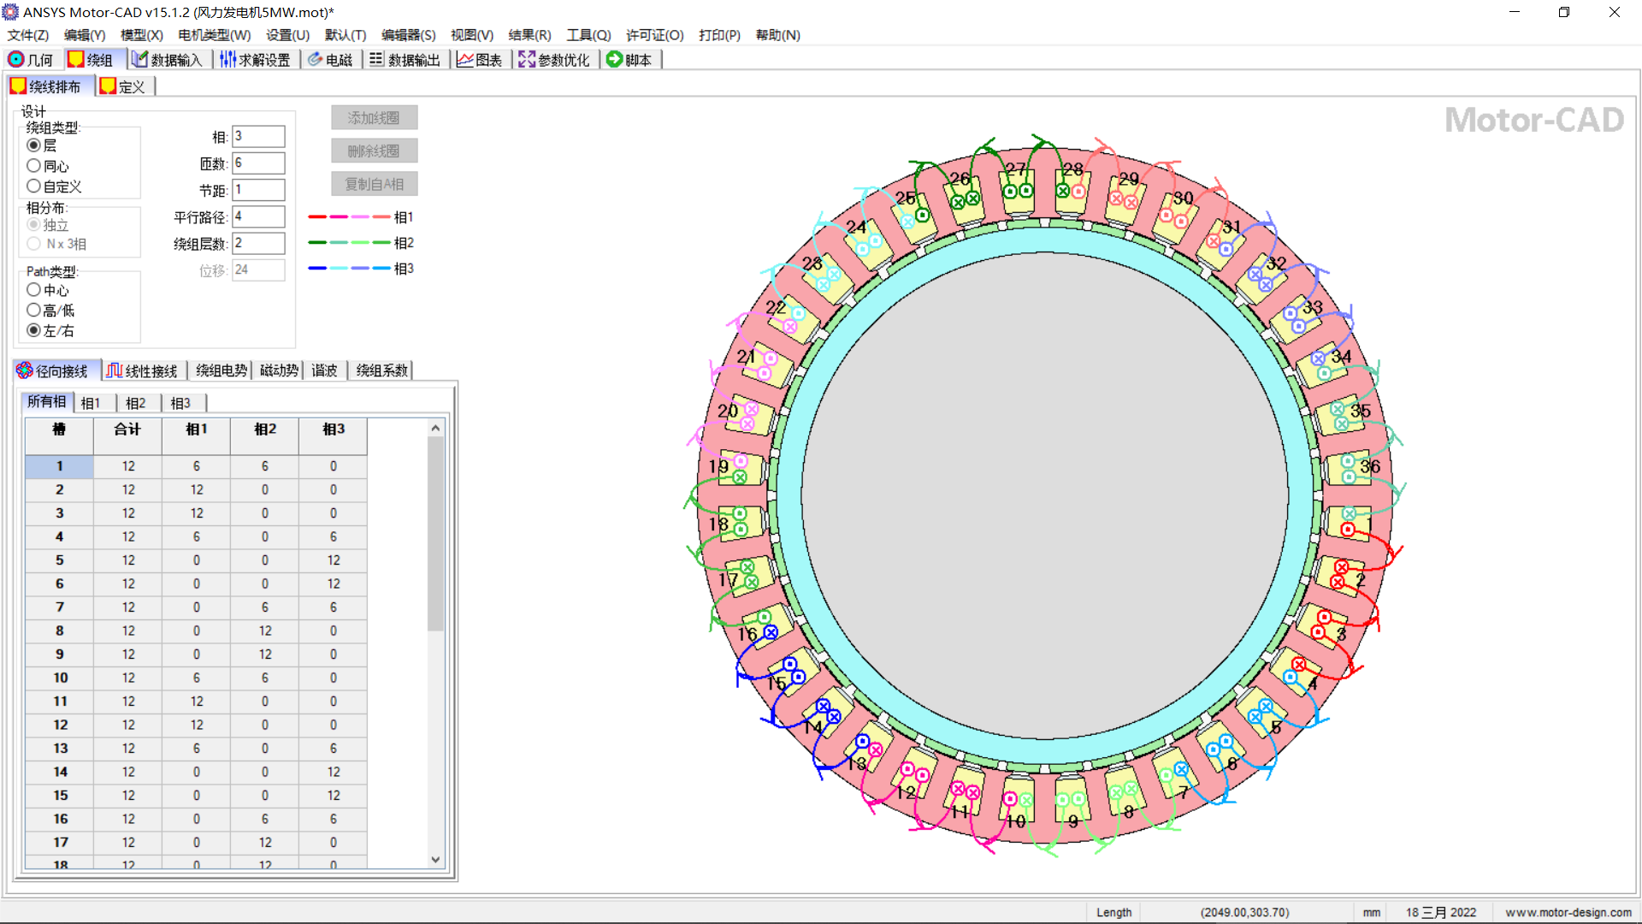Open the 设置(U) menu
This screenshot has width=1642, height=924.
(x=287, y=35)
